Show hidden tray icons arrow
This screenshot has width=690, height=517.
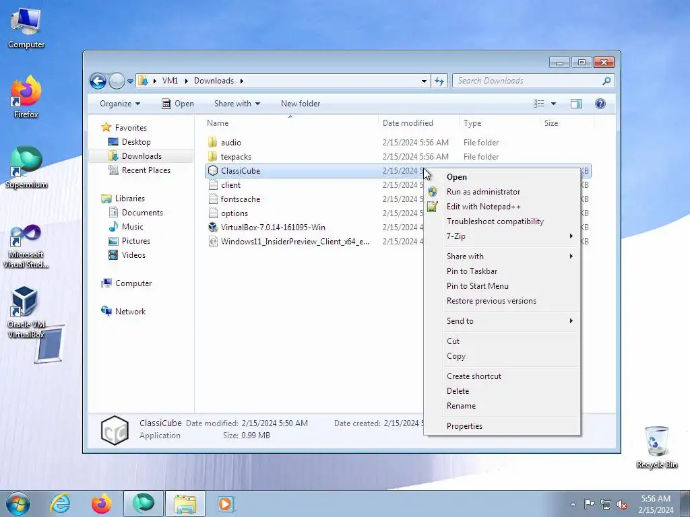(x=573, y=504)
